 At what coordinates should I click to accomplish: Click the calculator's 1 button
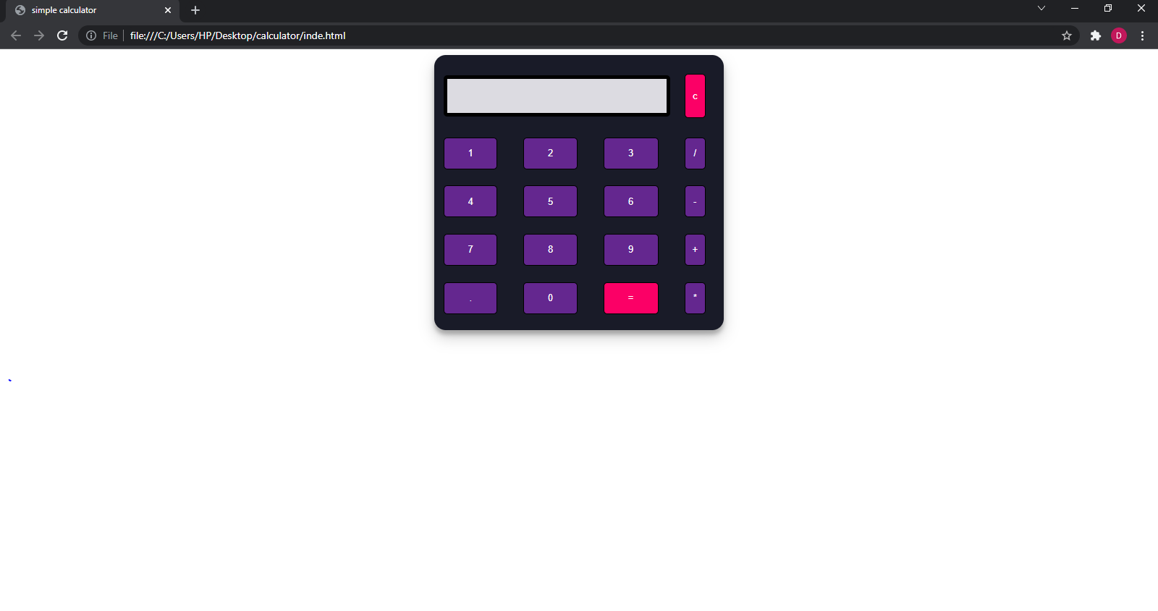point(470,153)
